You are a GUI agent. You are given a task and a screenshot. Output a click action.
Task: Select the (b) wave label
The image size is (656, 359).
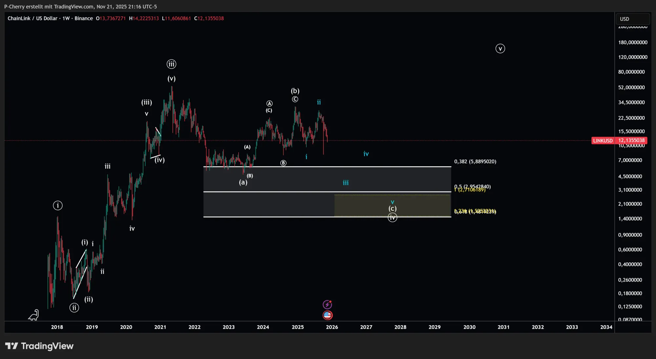[295, 91]
